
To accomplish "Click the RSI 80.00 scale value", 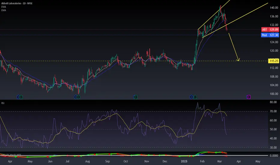I will point(273,102).
